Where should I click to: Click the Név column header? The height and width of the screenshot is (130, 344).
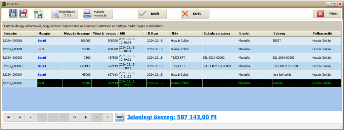(x=186, y=34)
